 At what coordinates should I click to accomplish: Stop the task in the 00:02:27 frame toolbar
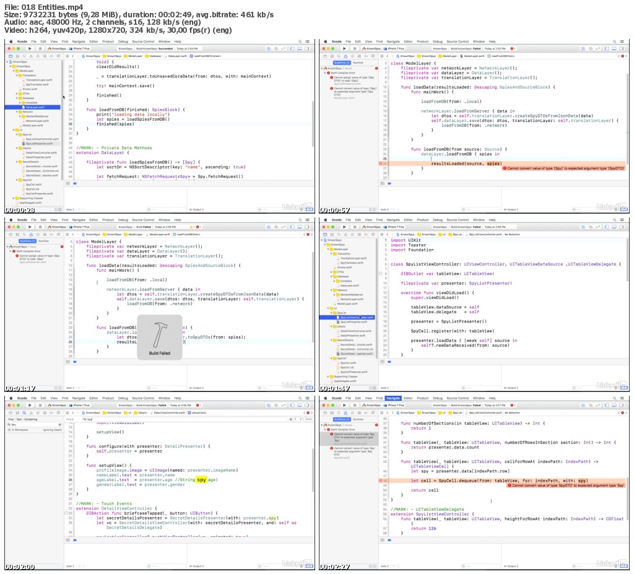(x=354, y=406)
